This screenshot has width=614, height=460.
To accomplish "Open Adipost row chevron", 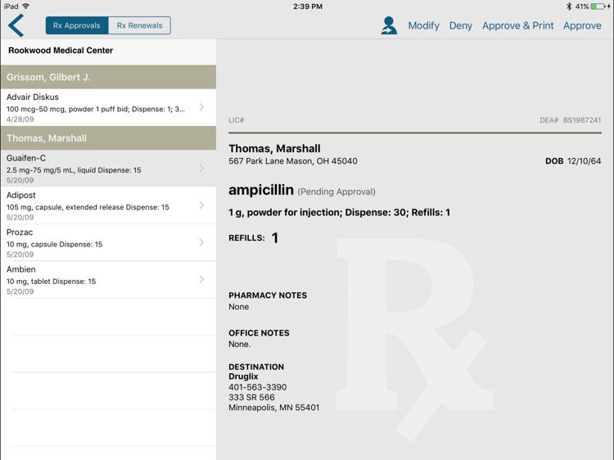I will [201, 205].
